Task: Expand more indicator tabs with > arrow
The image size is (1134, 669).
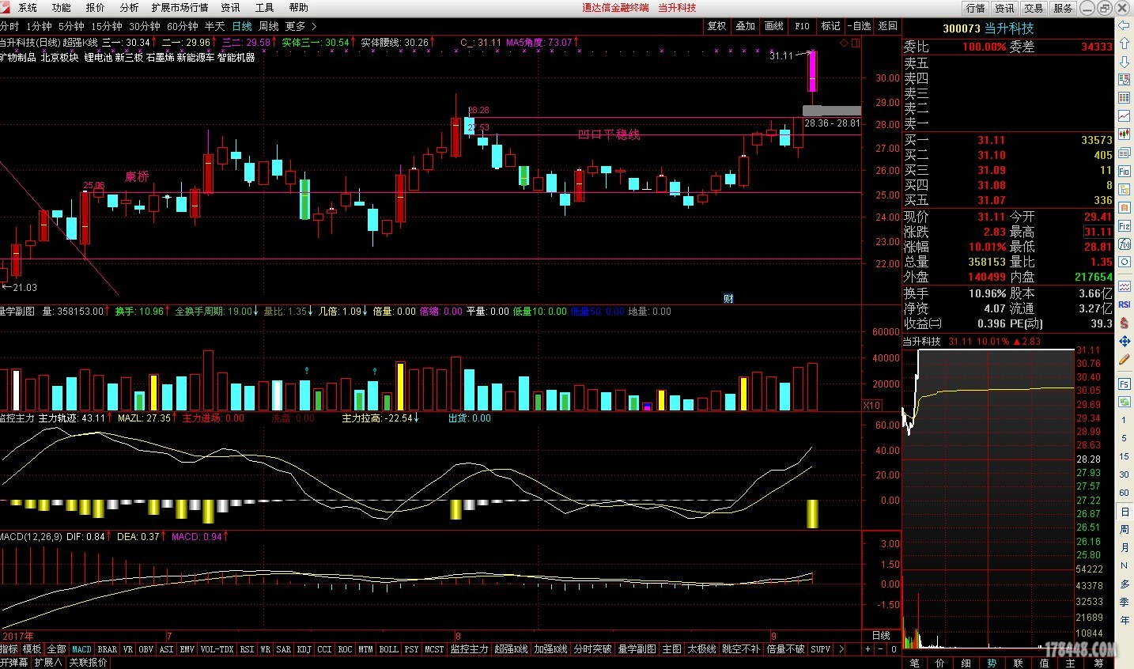Action: [x=841, y=649]
